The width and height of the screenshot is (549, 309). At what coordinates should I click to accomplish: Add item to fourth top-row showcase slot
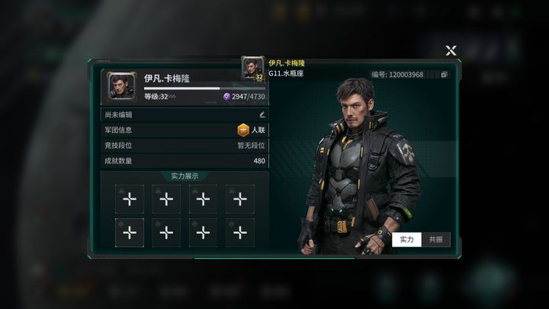240,199
